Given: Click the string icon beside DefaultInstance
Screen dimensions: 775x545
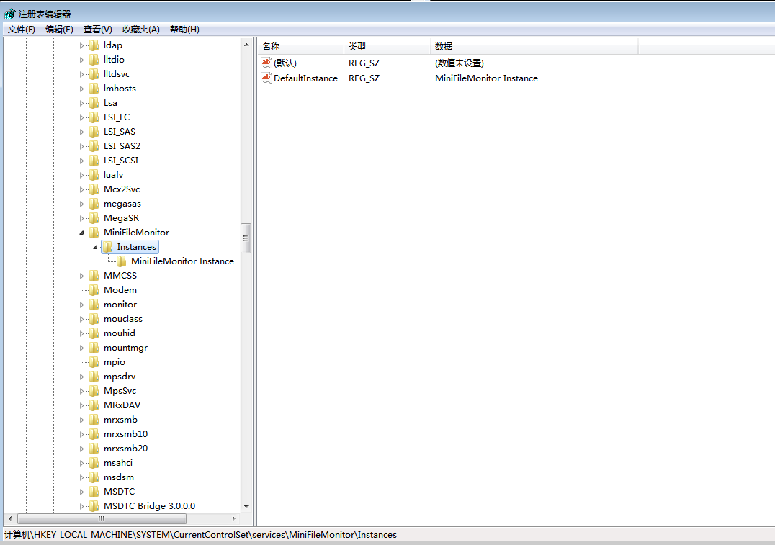Looking at the screenshot, I should [266, 78].
